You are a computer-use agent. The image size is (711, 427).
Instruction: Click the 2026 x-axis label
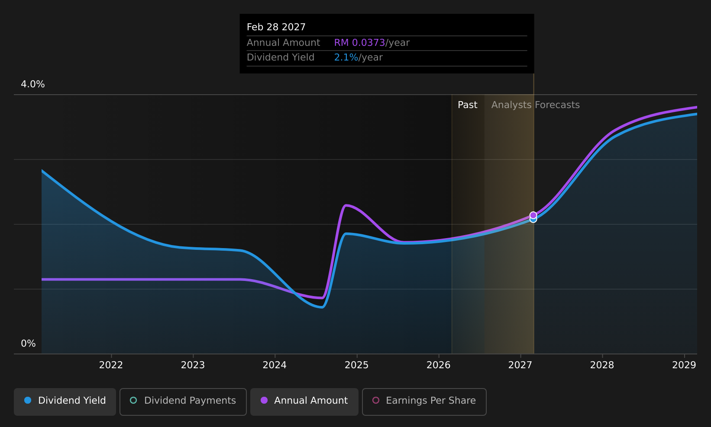[x=438, y=365]
